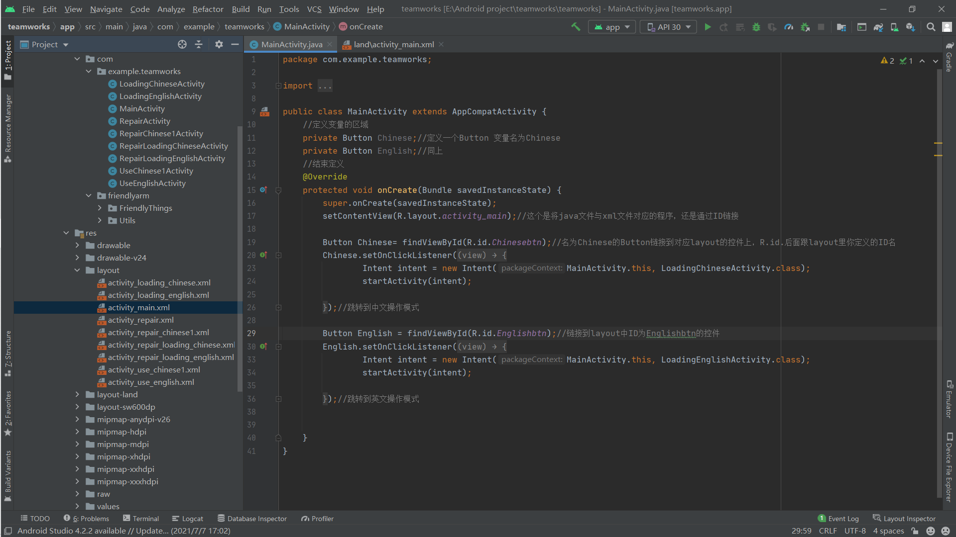Open the app run configuration dropdown
The height and width of the screenshot is (537, 956).
(x=612, y=27)
